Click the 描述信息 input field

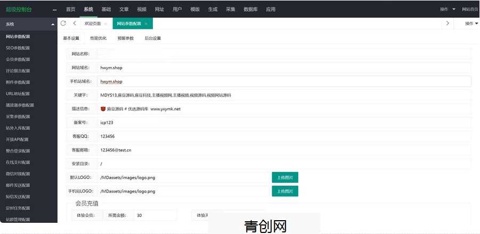pyautogui.click(x=284, y=108)
